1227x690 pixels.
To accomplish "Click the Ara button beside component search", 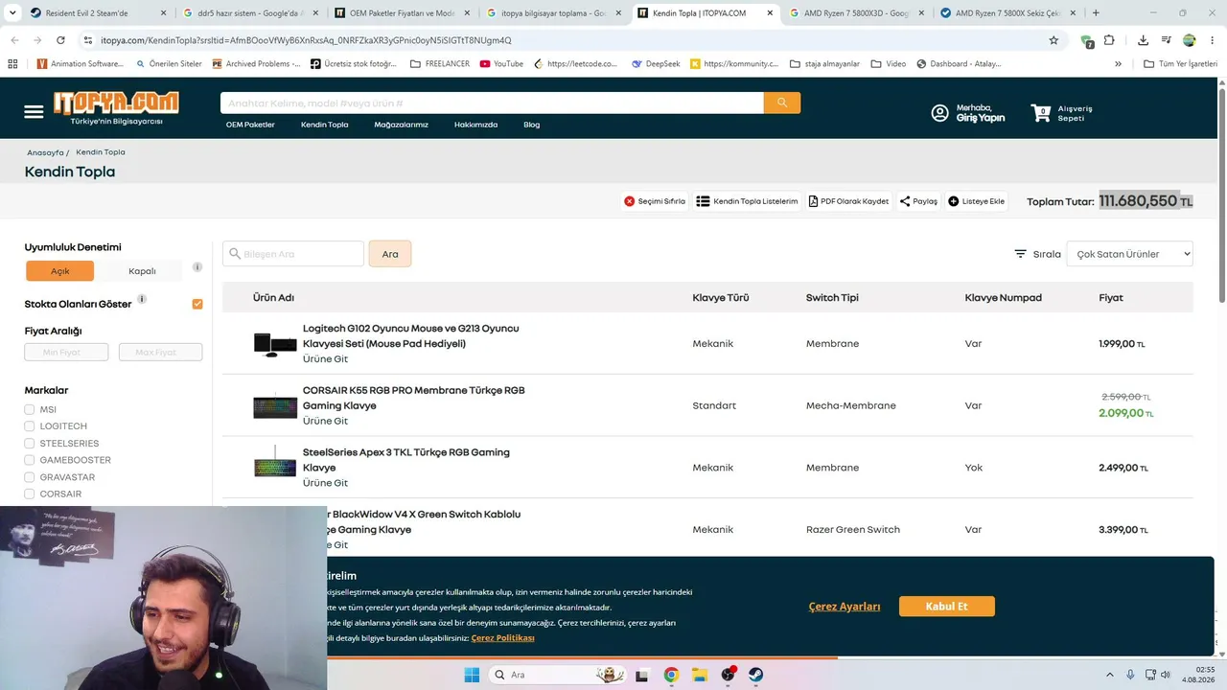I will pyautogui.click(x=390, y=254).
